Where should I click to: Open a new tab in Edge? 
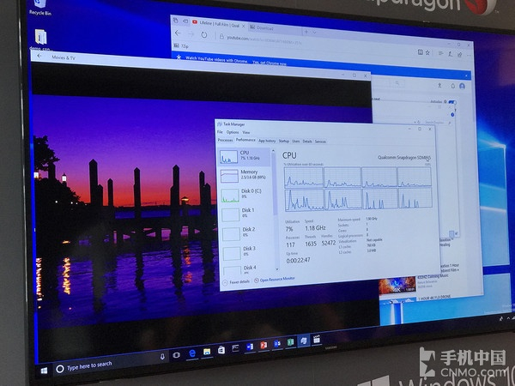coord(306,32)
